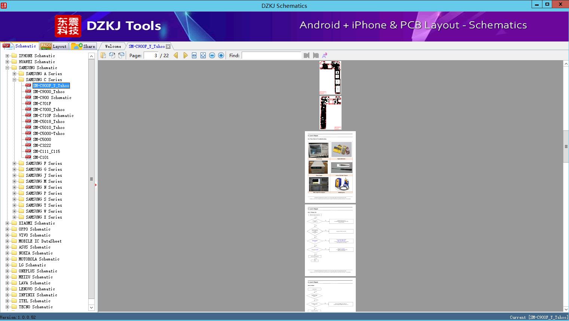Image resolution: width=569 pixels, height=321 pixels.
Task: Expand the OPPO Schematic folder
Action: (x=7, y=229)
